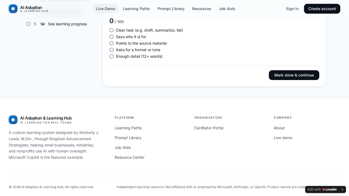
Task: Click the circle icon next to 'Clear task'
Action: click(x=112, y=30)
